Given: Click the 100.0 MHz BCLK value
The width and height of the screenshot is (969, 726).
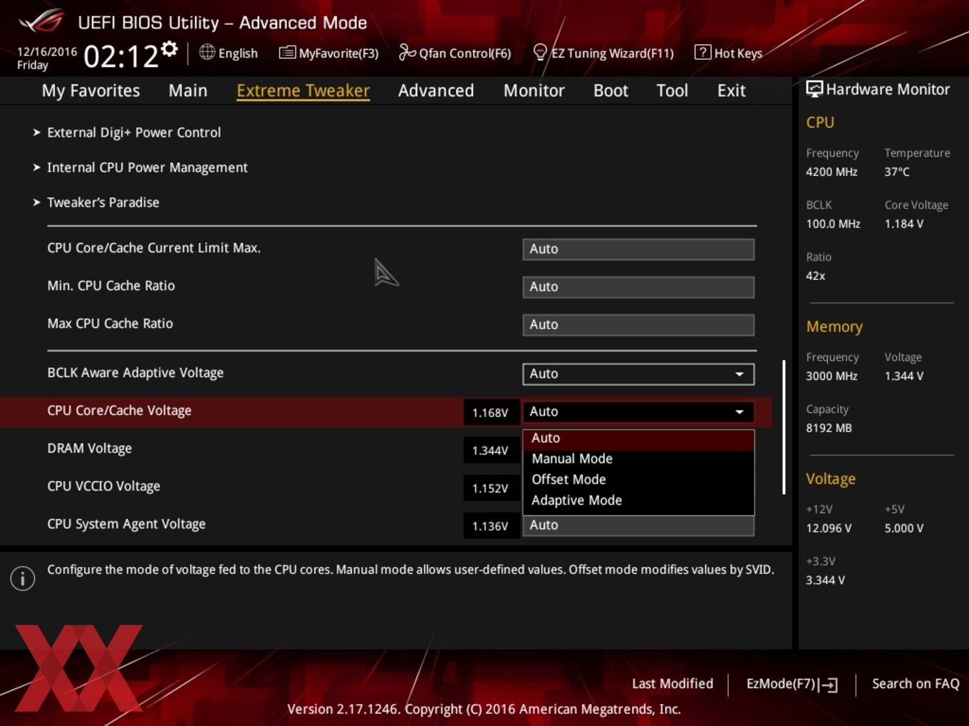Looking at the screenshot, I should coord(833,223).
